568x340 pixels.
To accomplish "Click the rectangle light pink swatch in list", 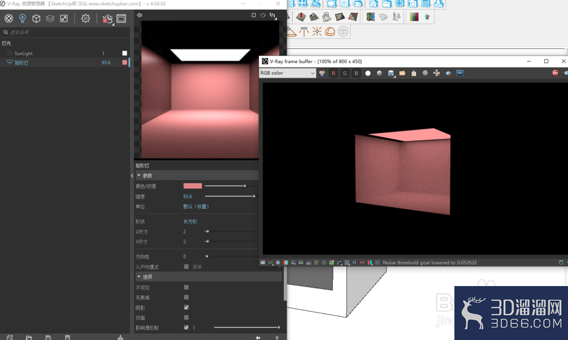I will 124,62.
